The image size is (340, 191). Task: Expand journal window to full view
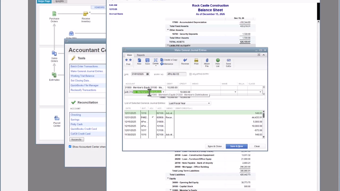(x=259, y=55)
